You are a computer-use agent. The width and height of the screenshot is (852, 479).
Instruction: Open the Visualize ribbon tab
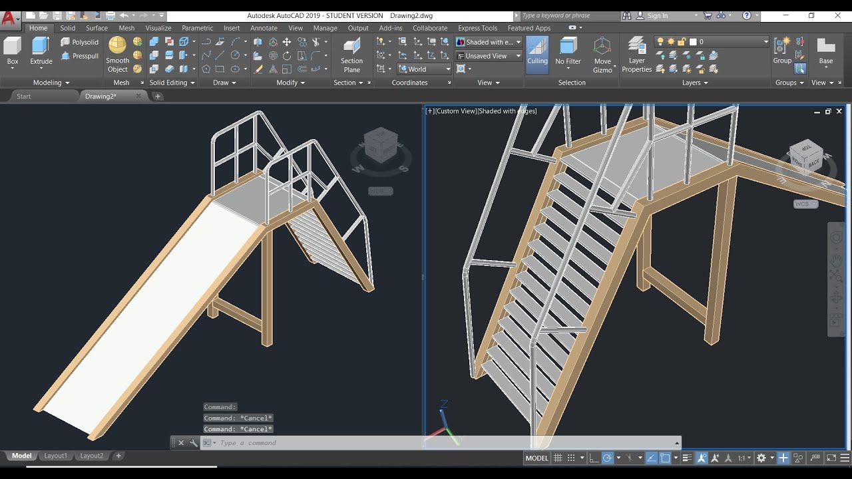158,28
